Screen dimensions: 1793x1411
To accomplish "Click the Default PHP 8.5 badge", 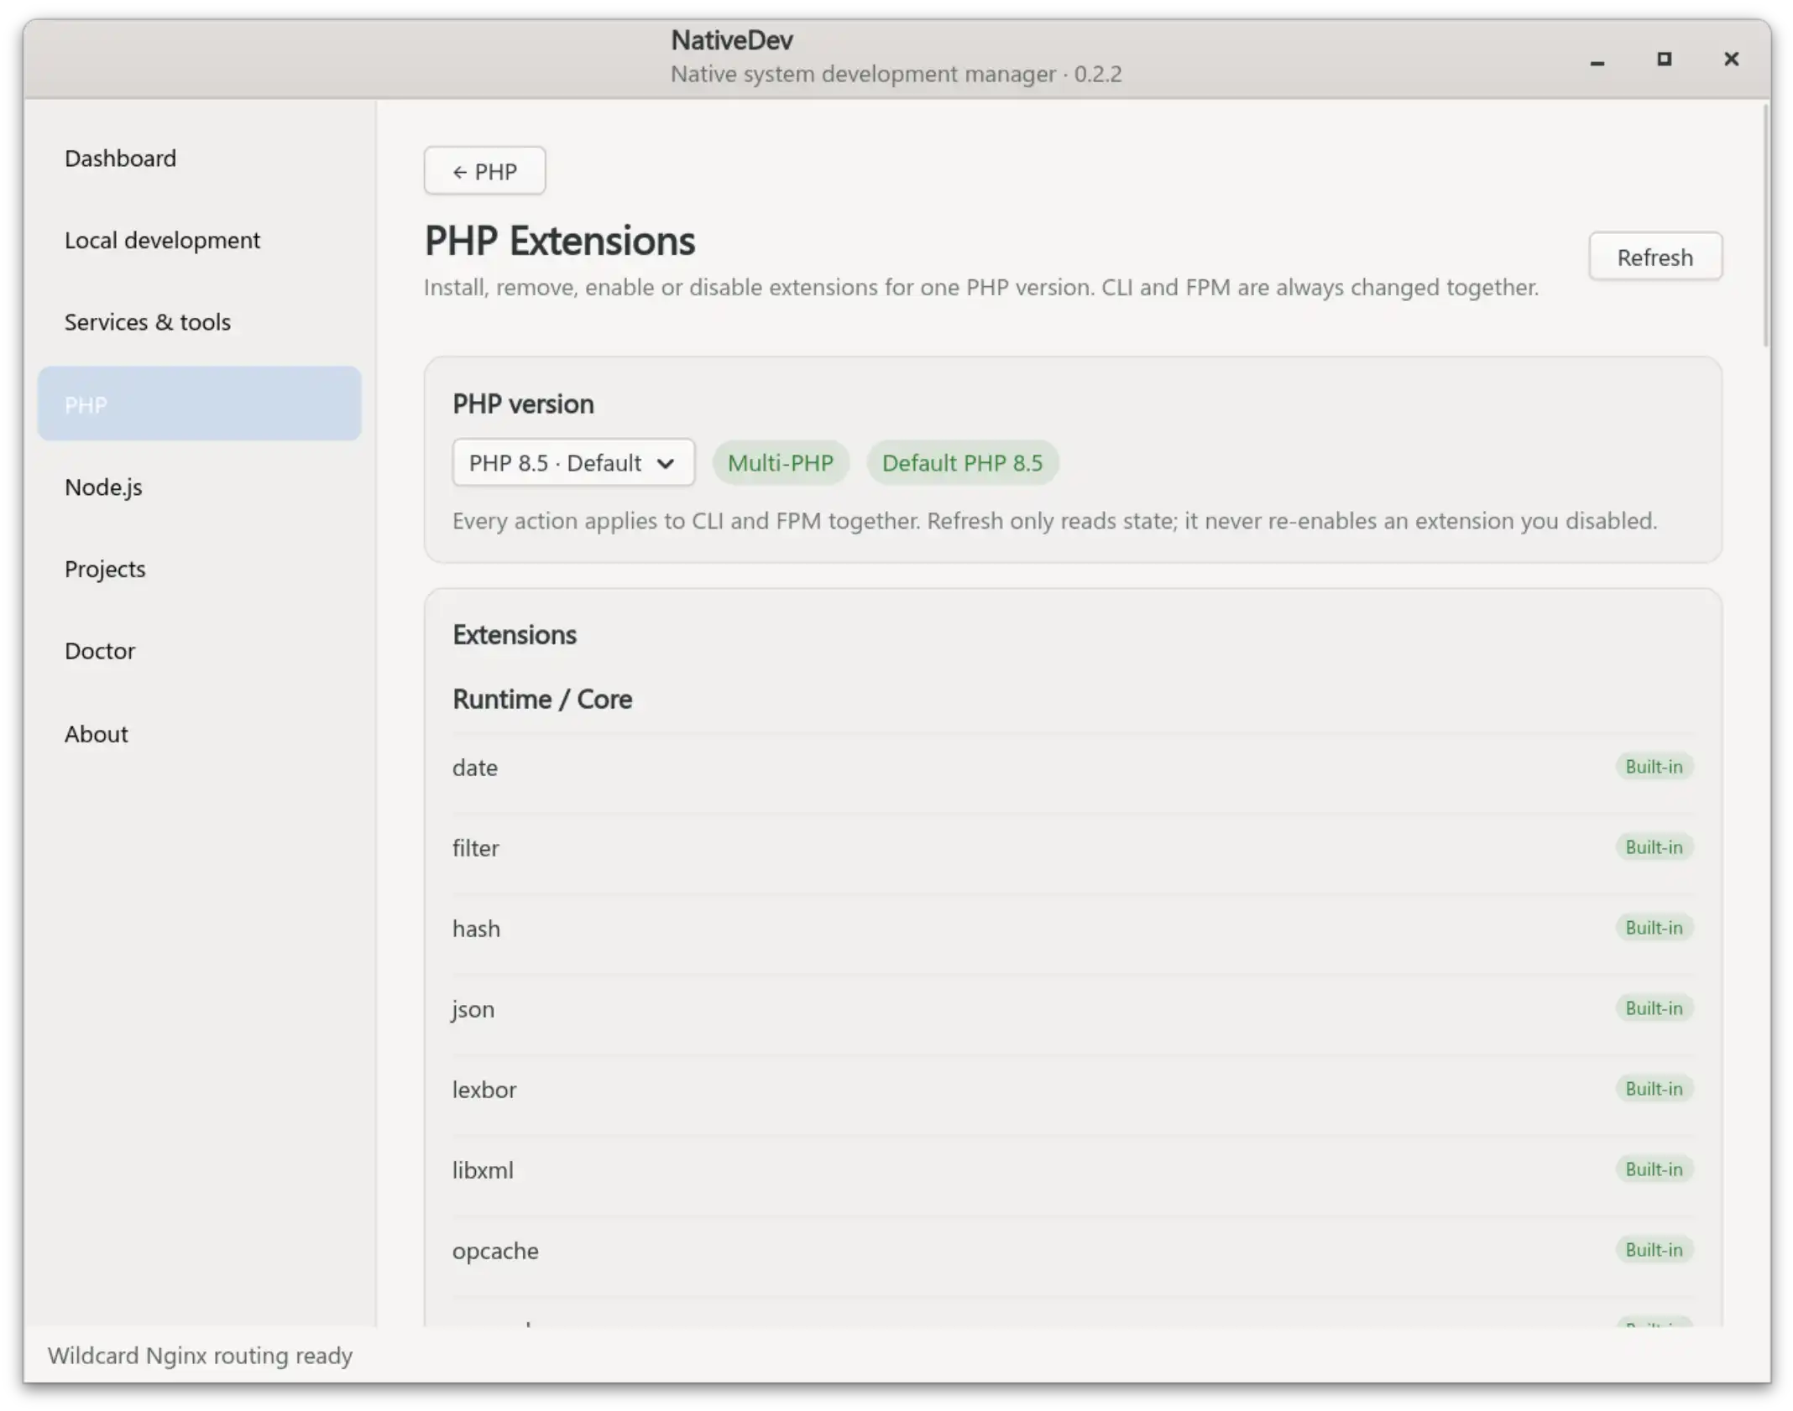I will tap(962, 462).
